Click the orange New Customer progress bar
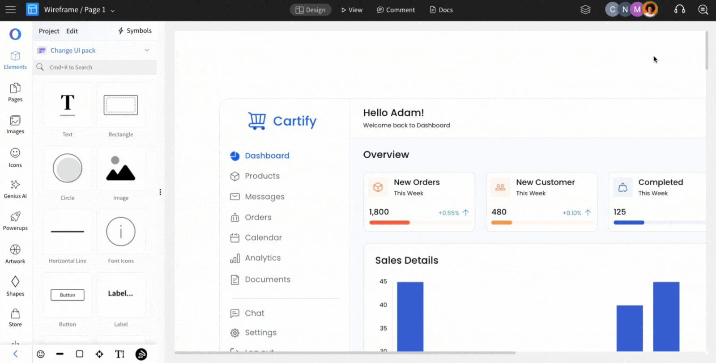This screenshot has width=716, height=363. [x=502, y=223]
